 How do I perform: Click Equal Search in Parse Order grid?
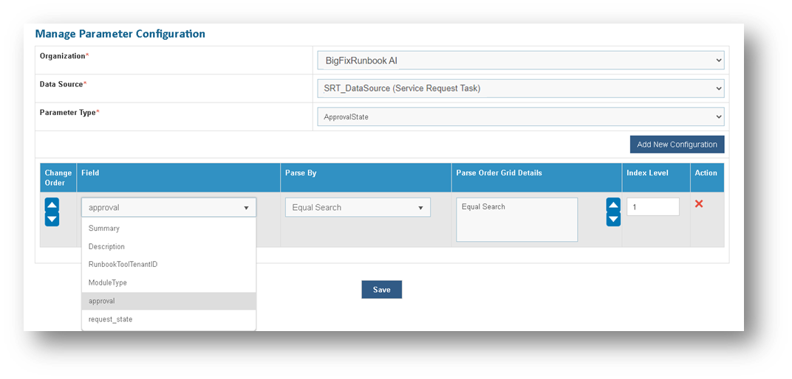point(484,207)
